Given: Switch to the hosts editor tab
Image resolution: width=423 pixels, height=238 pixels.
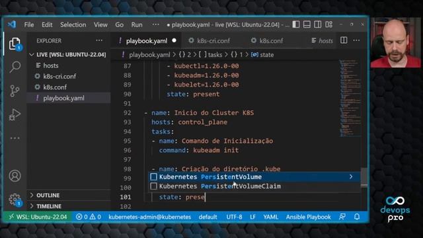Looking at the screenshot, I should [322, 41].
